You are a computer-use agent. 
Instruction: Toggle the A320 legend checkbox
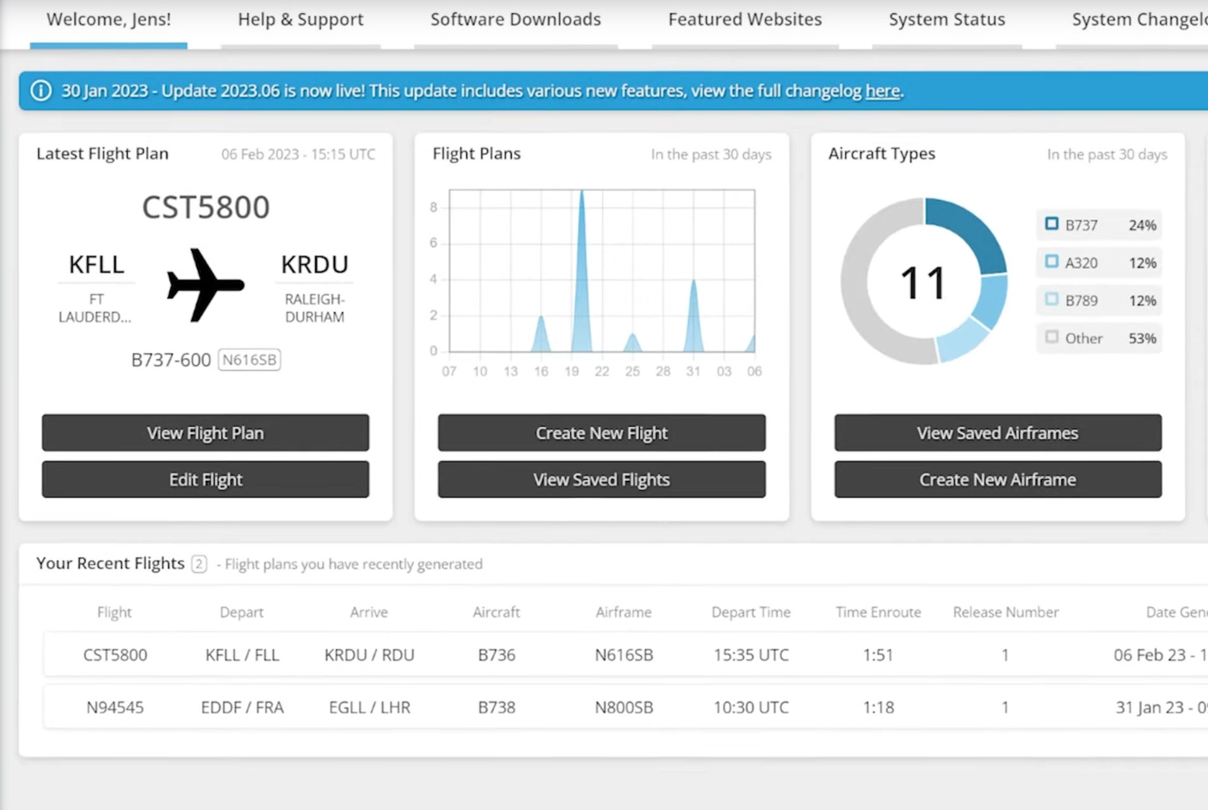1052,262
